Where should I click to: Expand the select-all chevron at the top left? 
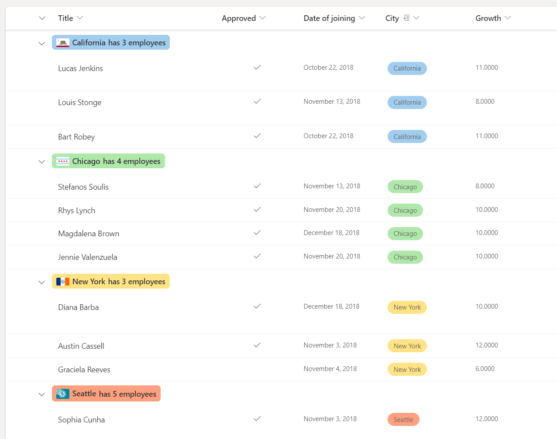(x=42, y=18)
